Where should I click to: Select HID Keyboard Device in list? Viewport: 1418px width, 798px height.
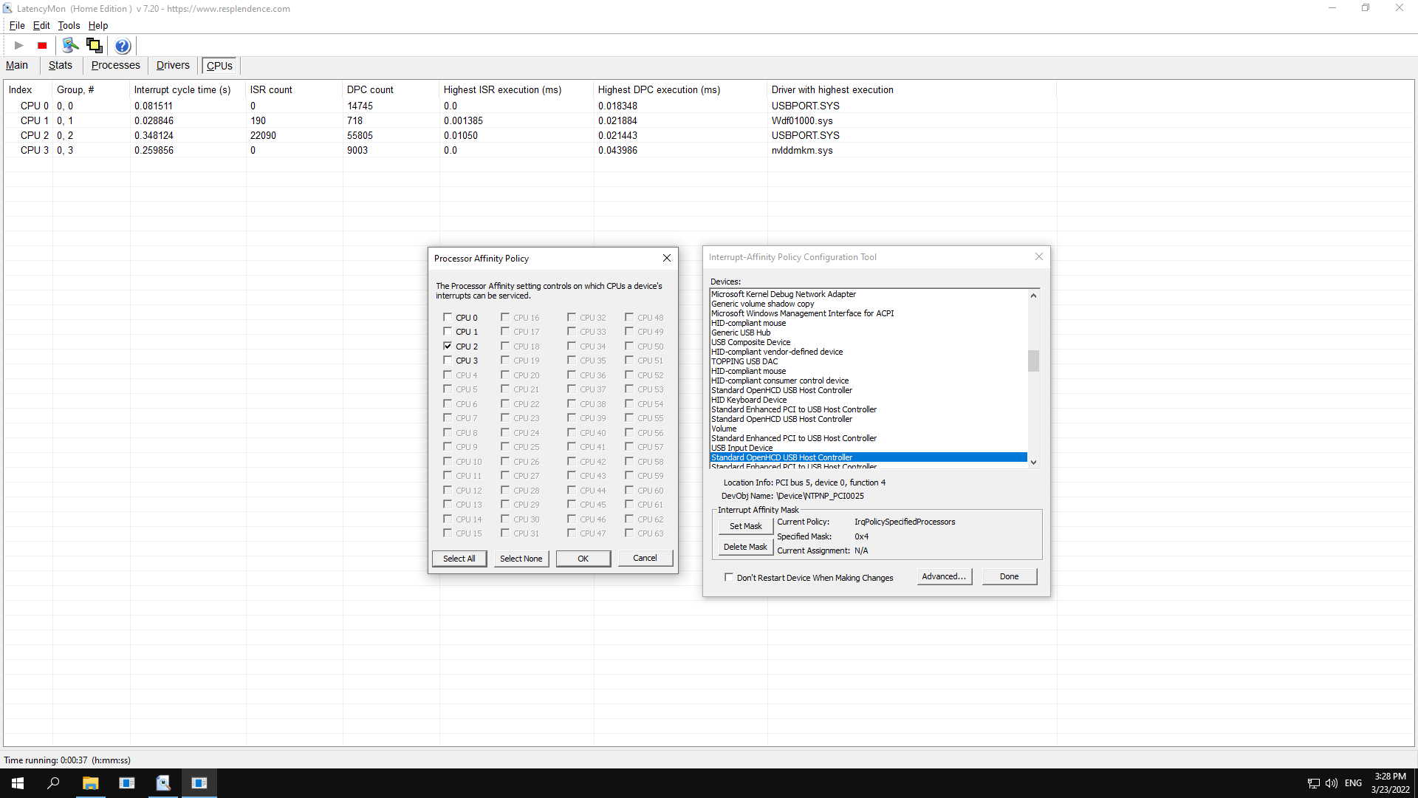(x=869, y=400)
